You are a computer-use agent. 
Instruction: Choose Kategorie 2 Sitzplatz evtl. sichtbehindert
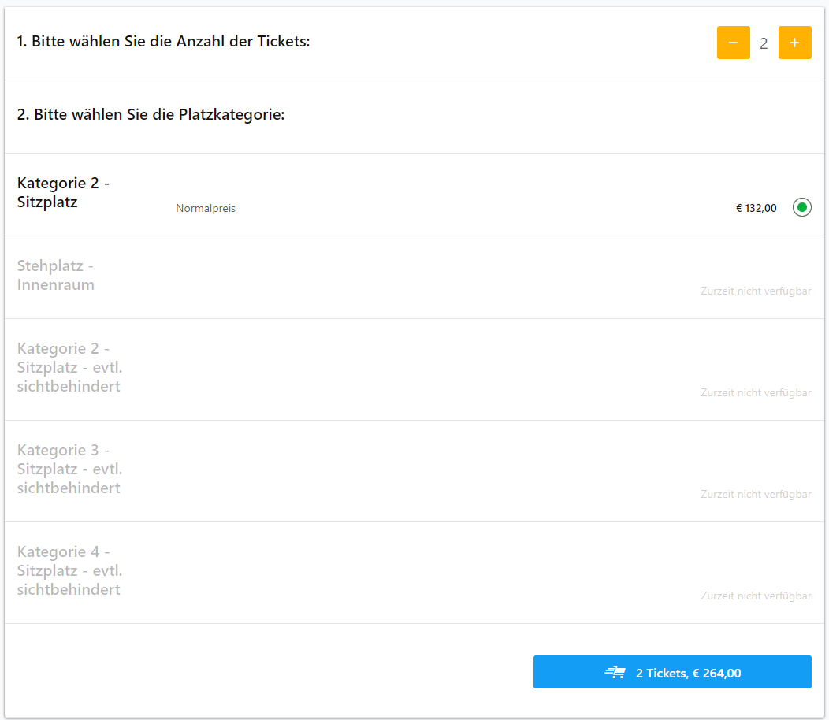pyautogui.click(x=69, y=367)
